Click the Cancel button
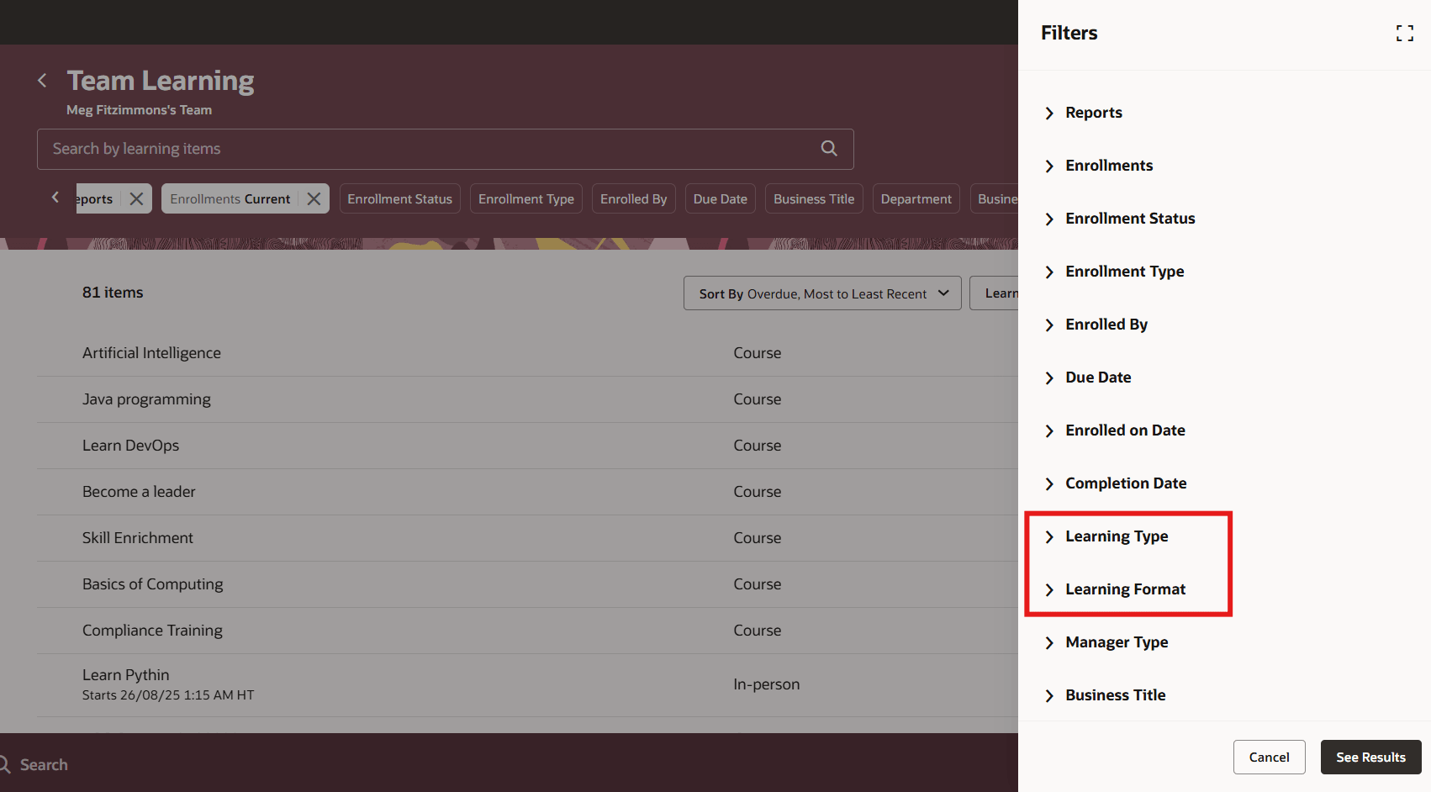Viewport: 1431px width, 792px height. [x=1269, y=757]
